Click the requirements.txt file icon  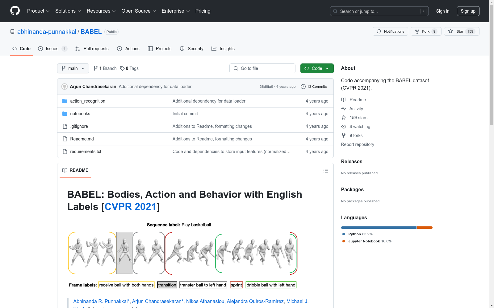[65, 152]
